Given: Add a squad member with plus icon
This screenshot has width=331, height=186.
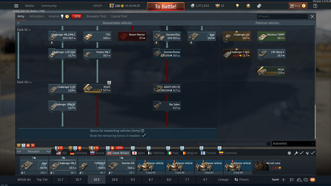Looking at the screenshot, I should click(x=283, y=180).
